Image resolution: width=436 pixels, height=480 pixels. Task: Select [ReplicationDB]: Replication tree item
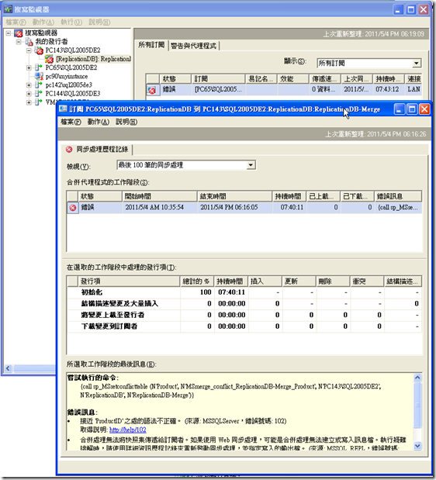[x=93, y=59]
